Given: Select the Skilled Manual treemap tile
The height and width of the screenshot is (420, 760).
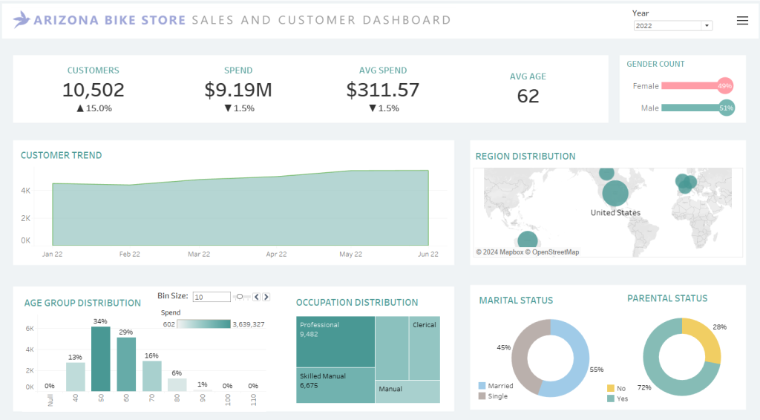Looking at the screenshot, I should (x=335, y=385).
